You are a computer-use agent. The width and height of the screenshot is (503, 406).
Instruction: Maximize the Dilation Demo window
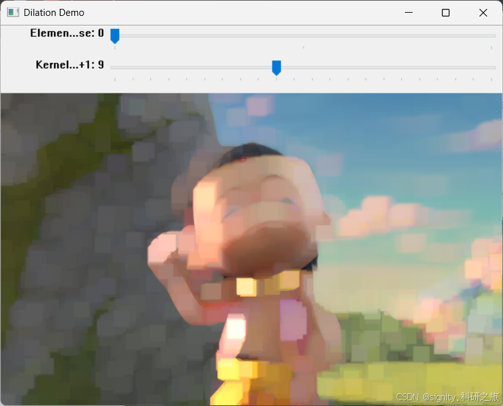[x=446, y=13]
